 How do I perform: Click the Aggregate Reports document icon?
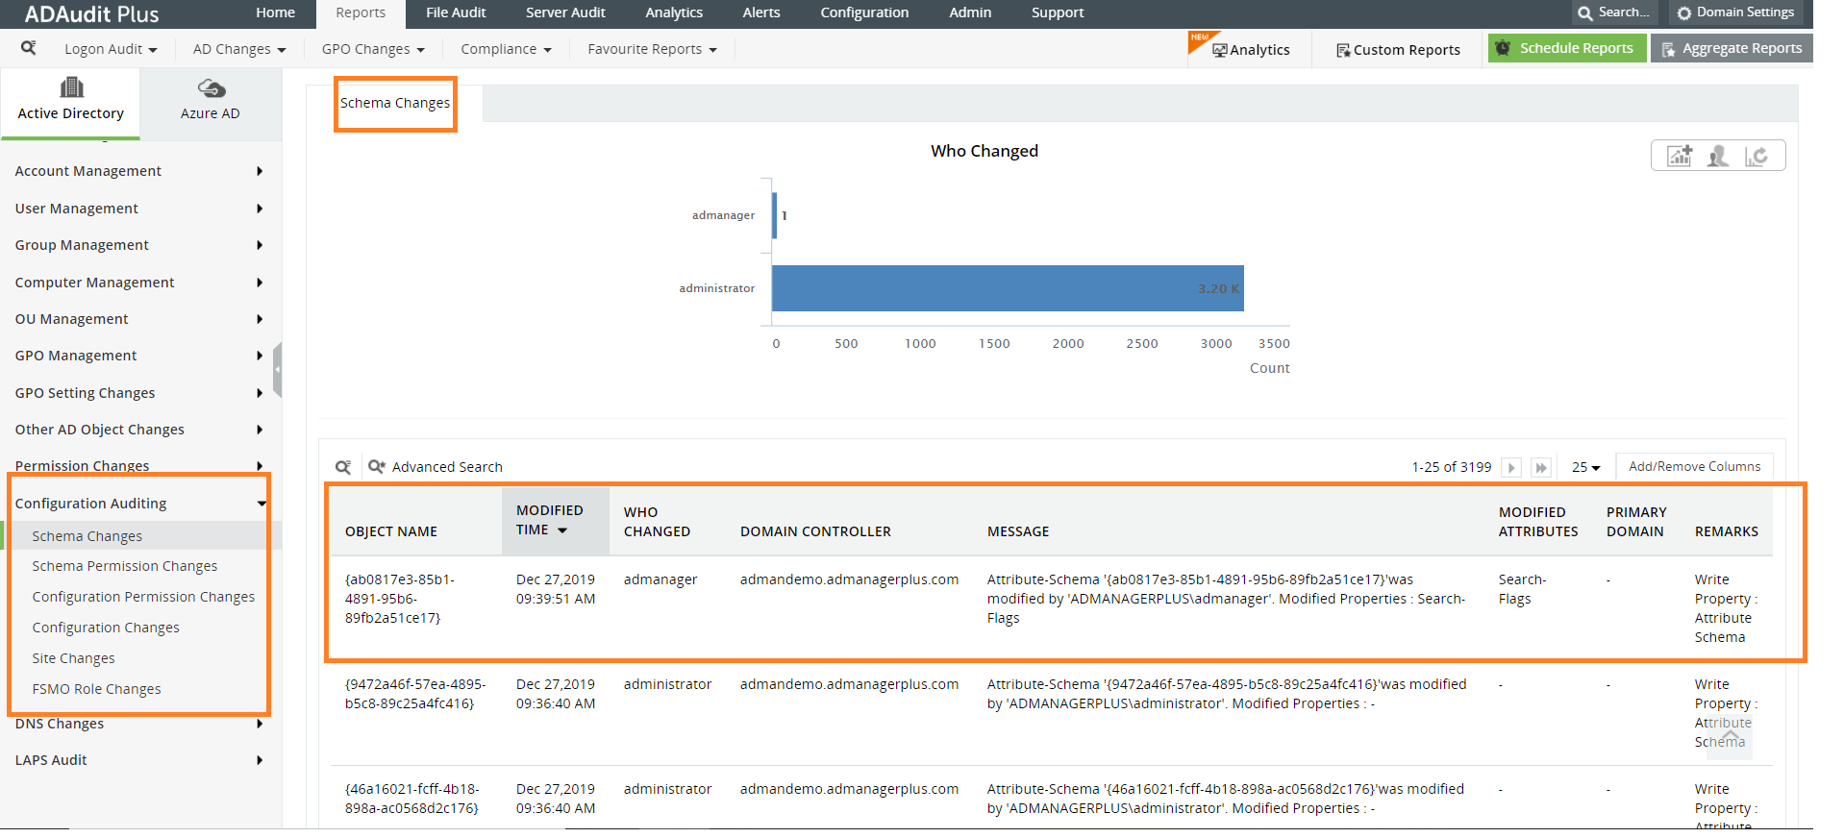1668,49
